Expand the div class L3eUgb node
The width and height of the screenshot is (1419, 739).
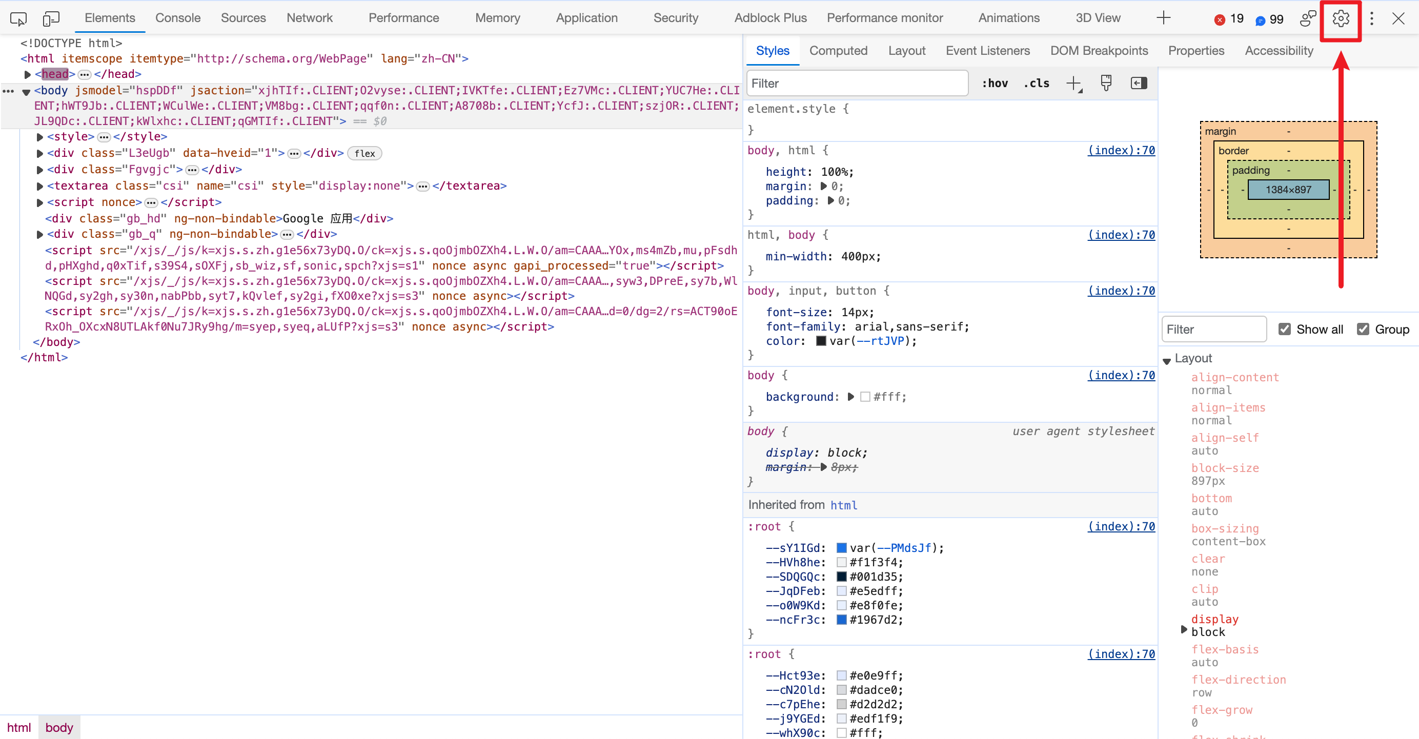tap(39, 153)
